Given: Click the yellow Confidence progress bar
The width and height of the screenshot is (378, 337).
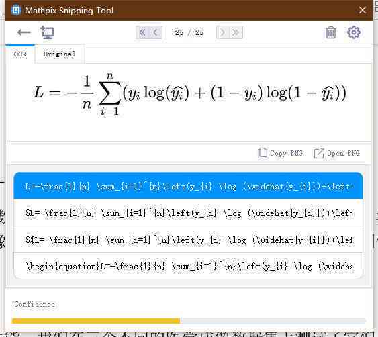Looking at the screenshot, I should tap(96, 321).
